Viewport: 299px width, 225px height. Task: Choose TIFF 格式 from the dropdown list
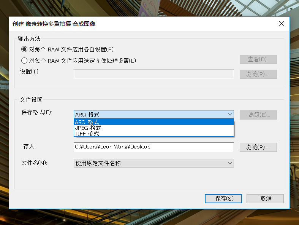coord(154,133)
